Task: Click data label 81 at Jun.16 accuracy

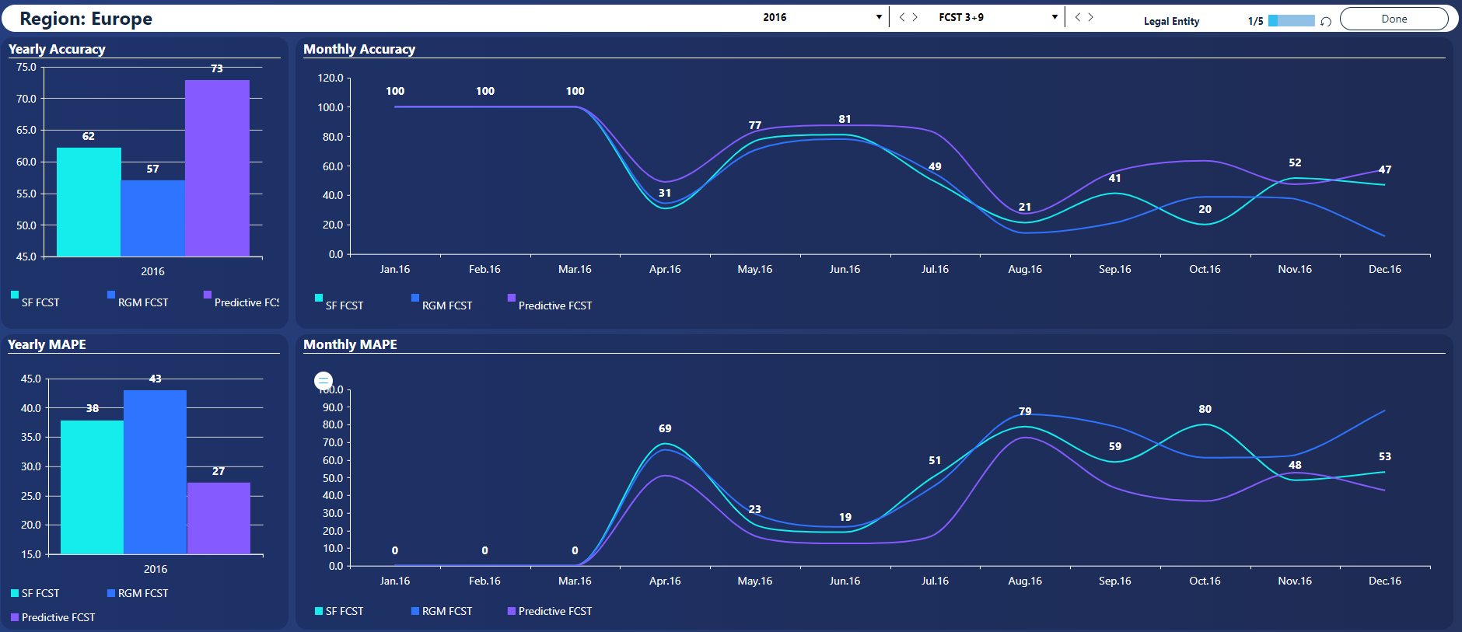Action: pos(845,119)
